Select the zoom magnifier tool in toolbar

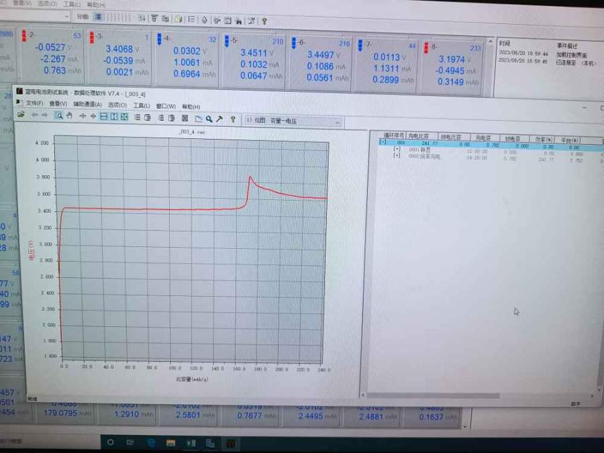pyautogui.click(x=59, y=116)
